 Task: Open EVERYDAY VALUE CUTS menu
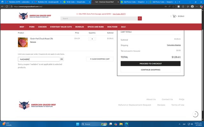61,27
